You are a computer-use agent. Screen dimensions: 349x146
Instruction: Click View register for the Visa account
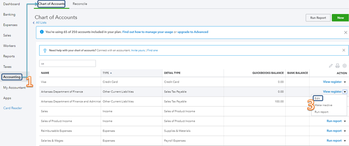click(x=332, y=82)
